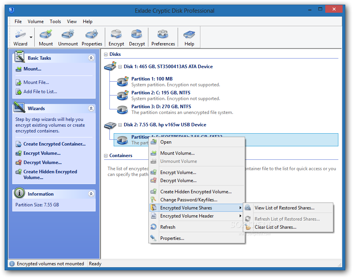Viewport: 353px width, 278px height.
Task: Collapse the Information panel
Action: click(x=91, y=194)
